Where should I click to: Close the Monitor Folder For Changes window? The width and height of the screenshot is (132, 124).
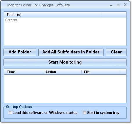(125, 5)
